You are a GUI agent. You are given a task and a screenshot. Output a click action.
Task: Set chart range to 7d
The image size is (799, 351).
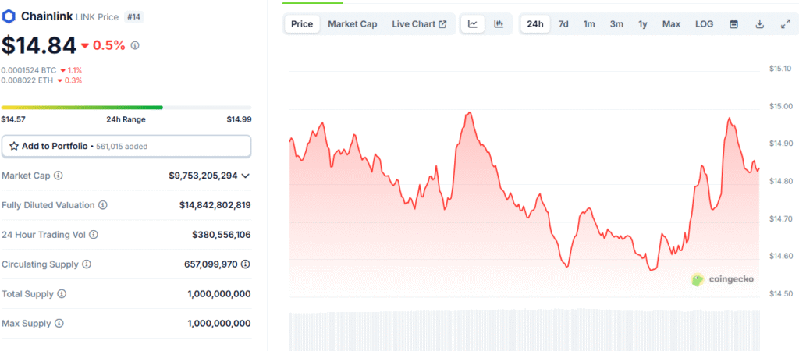tap(563, 24)
